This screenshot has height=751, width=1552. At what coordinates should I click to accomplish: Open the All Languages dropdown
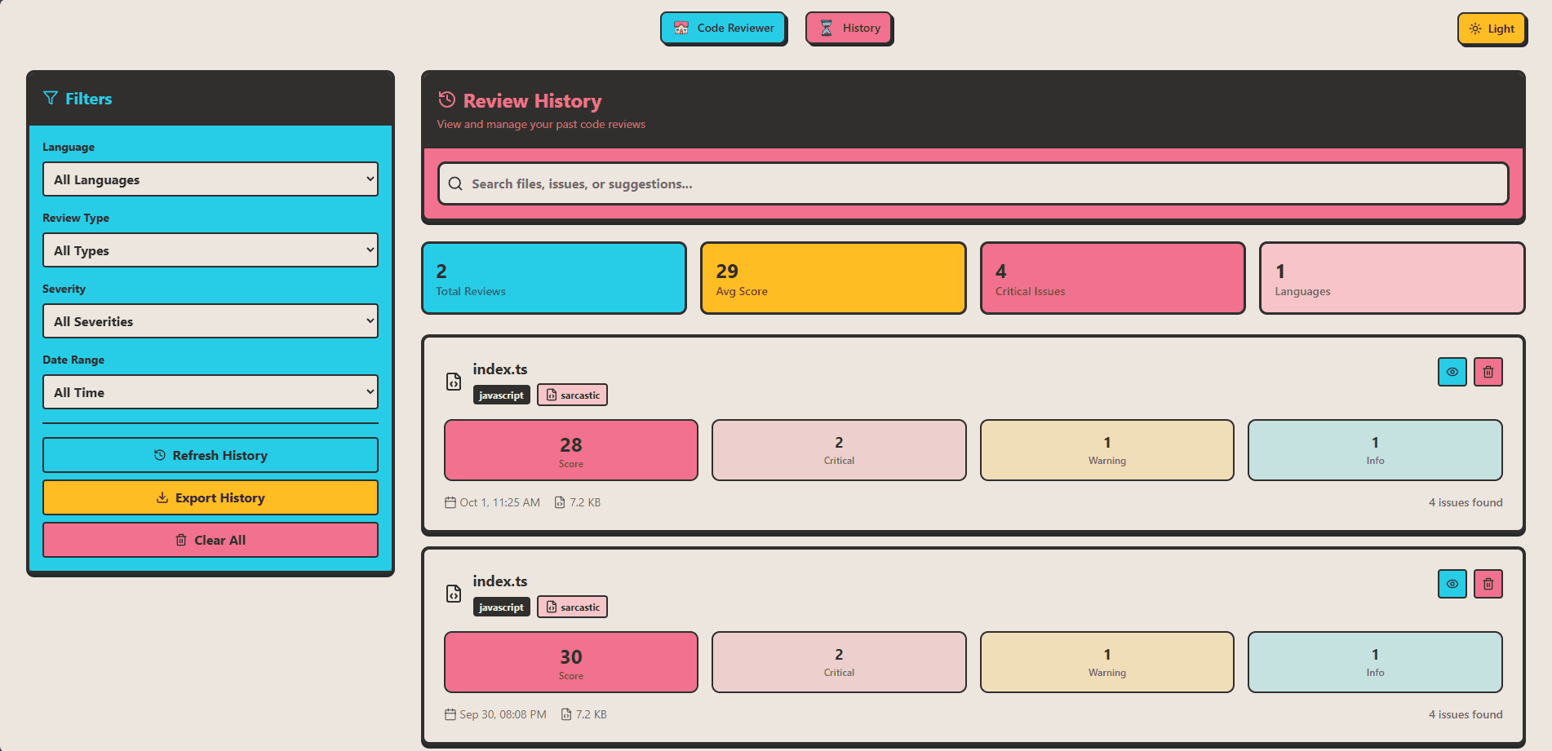coord(211,179)
